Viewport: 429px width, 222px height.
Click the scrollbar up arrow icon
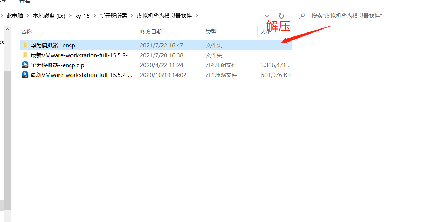point(7,29)
